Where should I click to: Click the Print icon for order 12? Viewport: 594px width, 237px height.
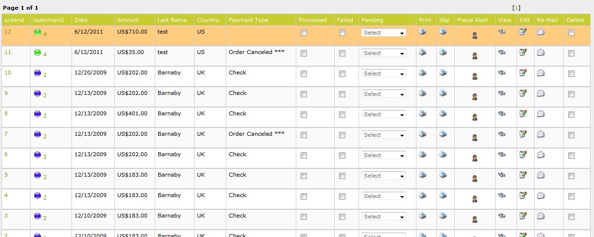(x=422, y=32)
